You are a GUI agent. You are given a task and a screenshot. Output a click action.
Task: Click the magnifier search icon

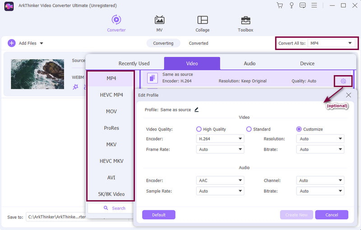[x=106, y=208]
